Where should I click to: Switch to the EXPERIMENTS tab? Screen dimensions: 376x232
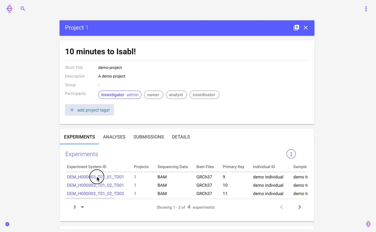click(79, 137)
